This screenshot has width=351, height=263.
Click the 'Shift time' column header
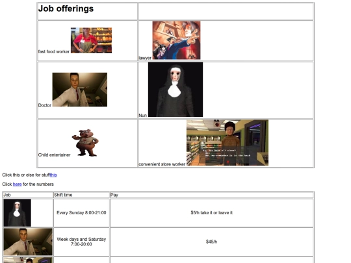pos(63,195)
